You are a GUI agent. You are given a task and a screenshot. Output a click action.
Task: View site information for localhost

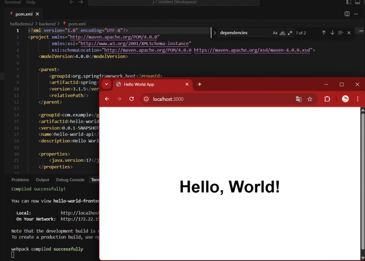pyautogui.click(x=146, y=99)
